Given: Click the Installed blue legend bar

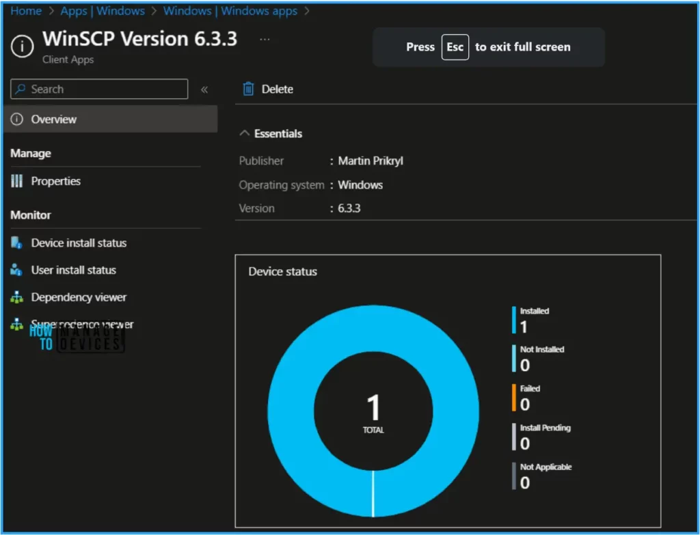Looking at the screenshot, I should (x=514, y=320).
